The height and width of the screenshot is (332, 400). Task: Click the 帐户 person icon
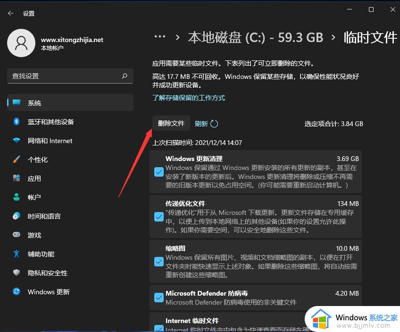point(17,197)
